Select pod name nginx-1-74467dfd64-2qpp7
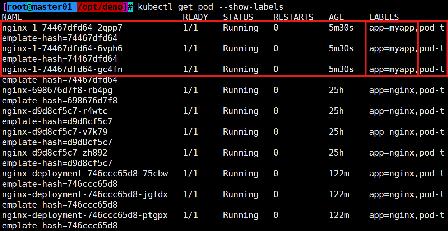This screenshot has width=448, height=231. pos(62,28)
